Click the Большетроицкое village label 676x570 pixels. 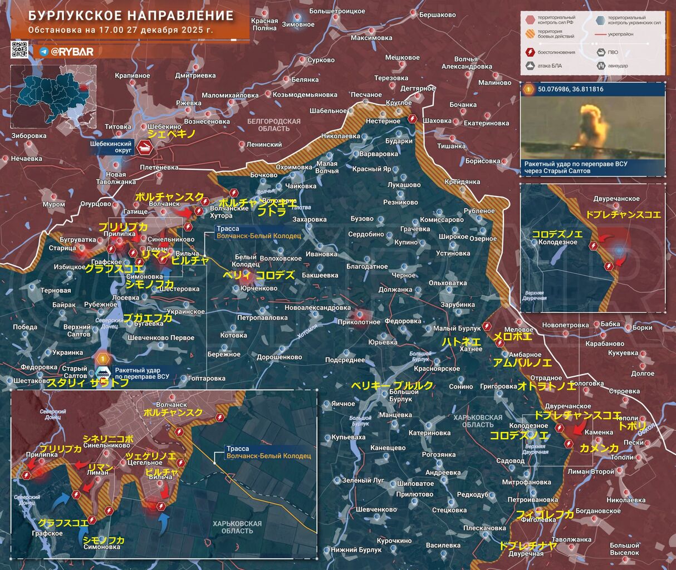click(337, 11)
